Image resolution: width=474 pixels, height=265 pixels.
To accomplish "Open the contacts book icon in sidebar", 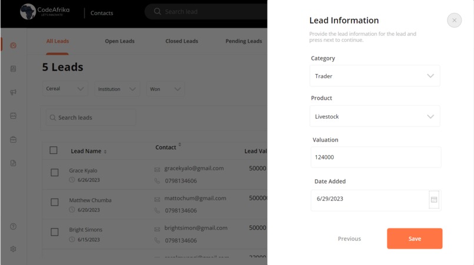I will click(x=14, y=69).
